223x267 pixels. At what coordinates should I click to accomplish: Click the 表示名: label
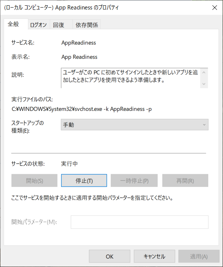point(20,57)
